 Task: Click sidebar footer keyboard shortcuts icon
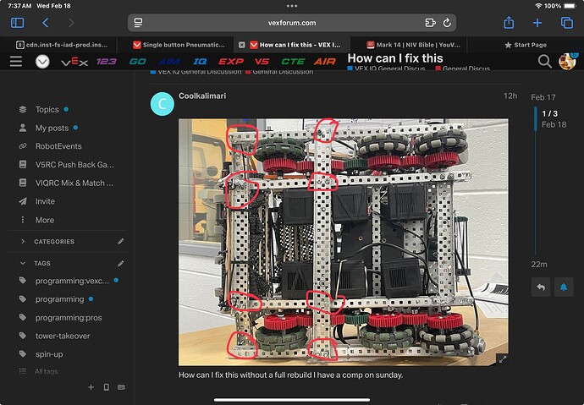tap(121, 387)
